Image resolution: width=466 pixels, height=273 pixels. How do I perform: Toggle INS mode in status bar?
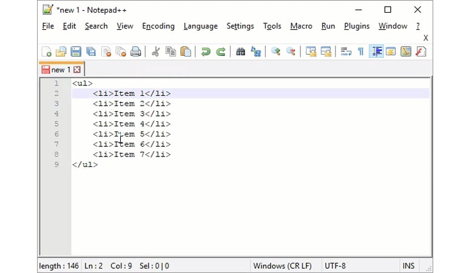tap(408, 266)
